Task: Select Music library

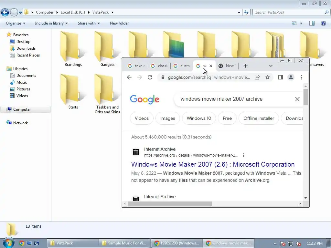Action: tap(22, 82)
